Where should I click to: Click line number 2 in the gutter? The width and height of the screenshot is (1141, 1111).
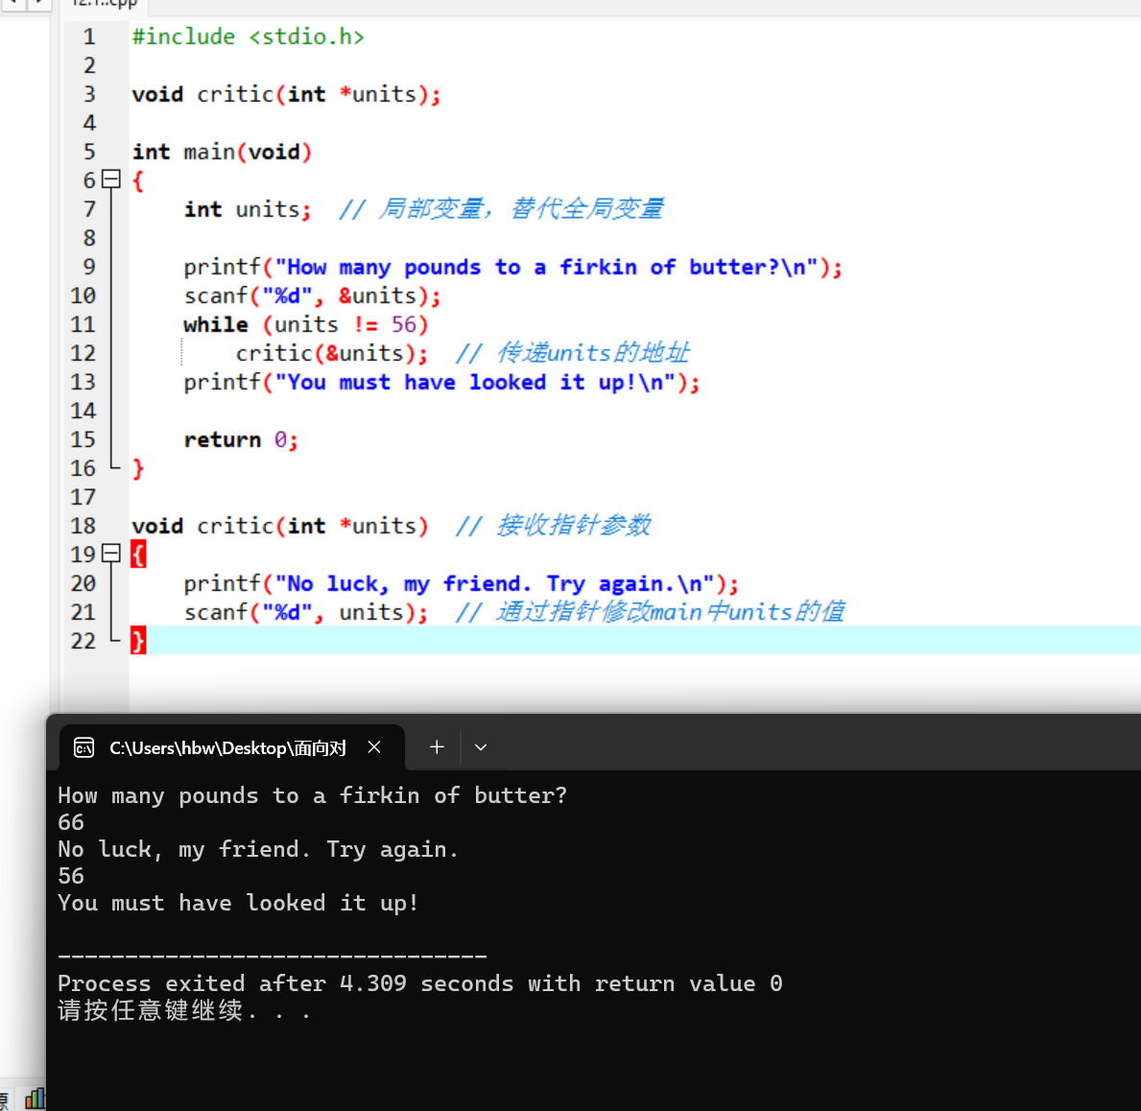point(89,65)
